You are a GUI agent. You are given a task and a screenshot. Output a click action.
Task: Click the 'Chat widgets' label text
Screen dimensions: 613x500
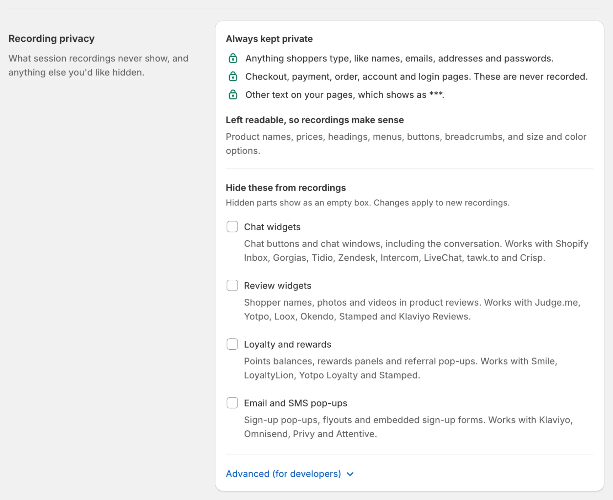coord(272,227)
